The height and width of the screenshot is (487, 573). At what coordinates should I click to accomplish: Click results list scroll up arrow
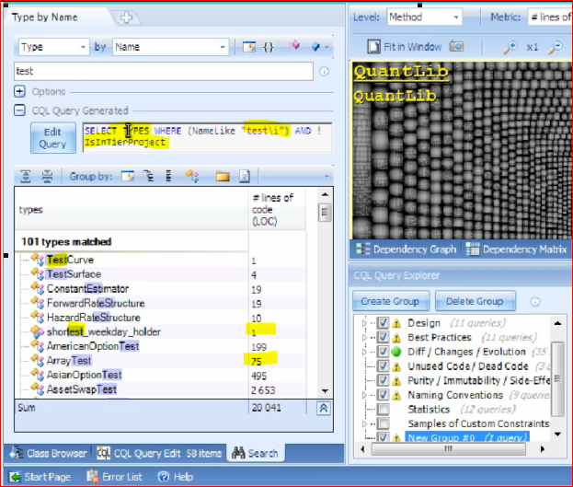[x=325, y=194]
